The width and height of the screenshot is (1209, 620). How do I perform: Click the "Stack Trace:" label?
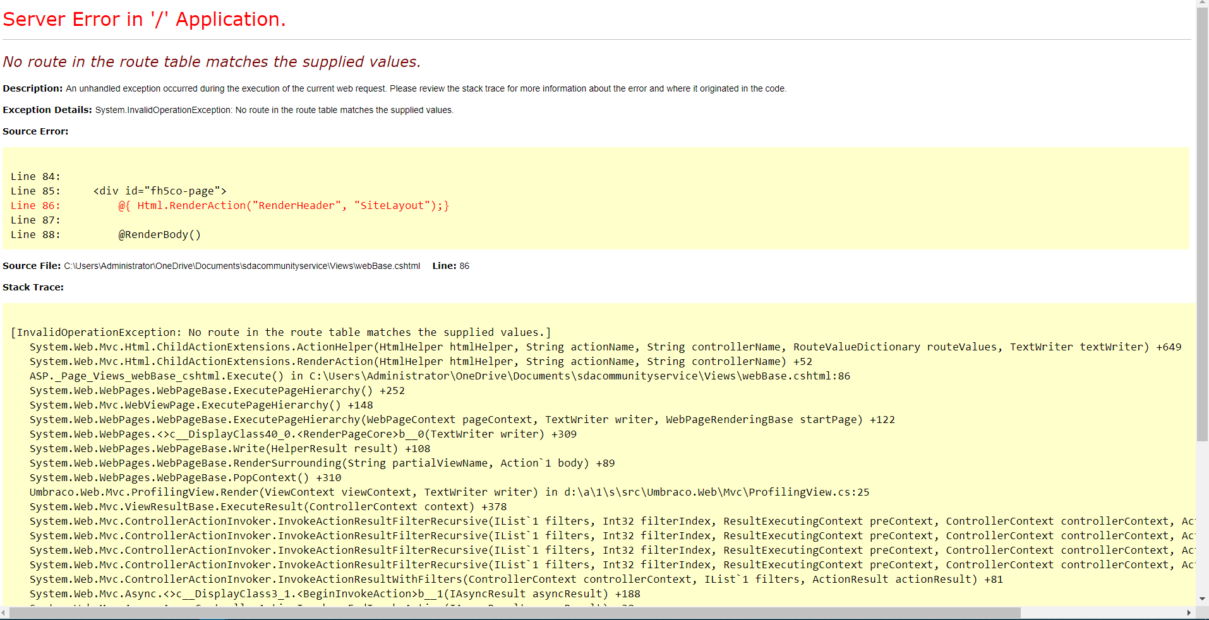tap(33, 287)
